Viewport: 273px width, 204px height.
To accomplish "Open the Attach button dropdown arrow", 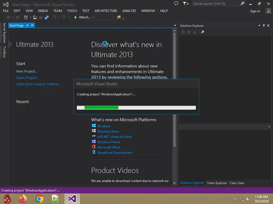I will (x=93, y=17).
